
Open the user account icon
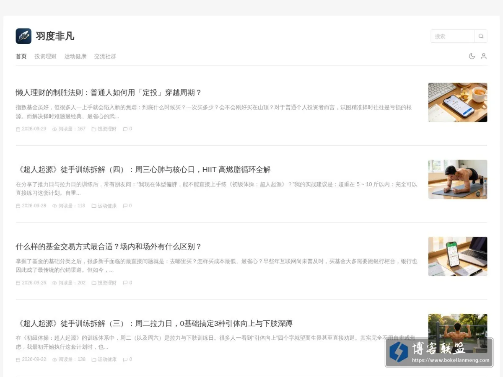coord(484,56)
